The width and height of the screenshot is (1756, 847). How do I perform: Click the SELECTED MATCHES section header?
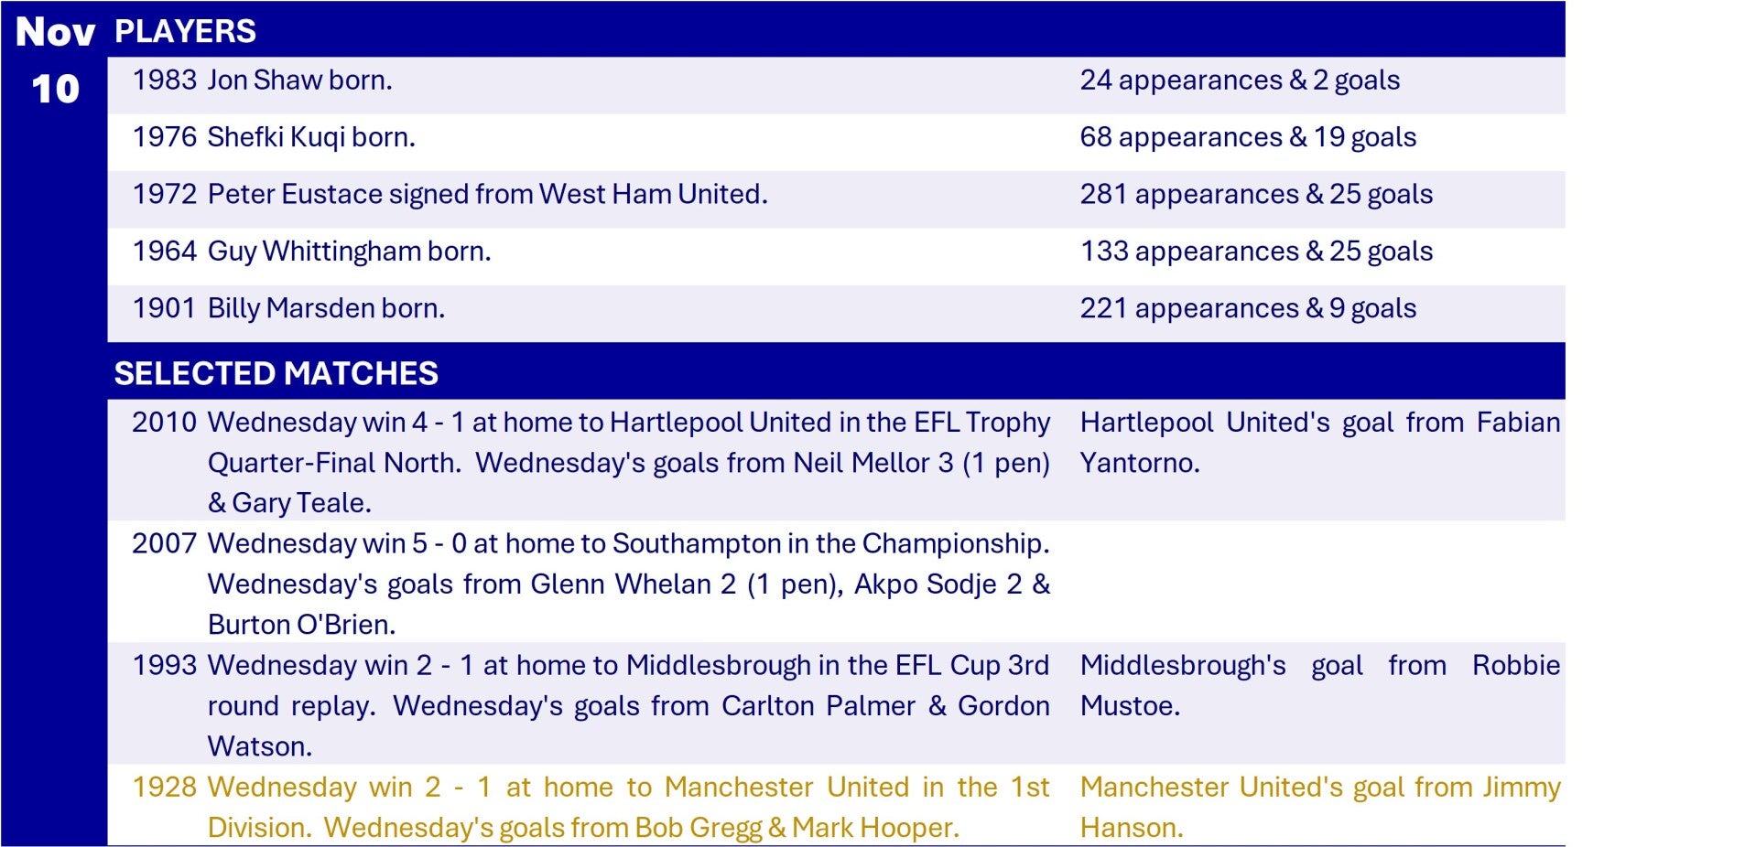(x=276, y=373)
